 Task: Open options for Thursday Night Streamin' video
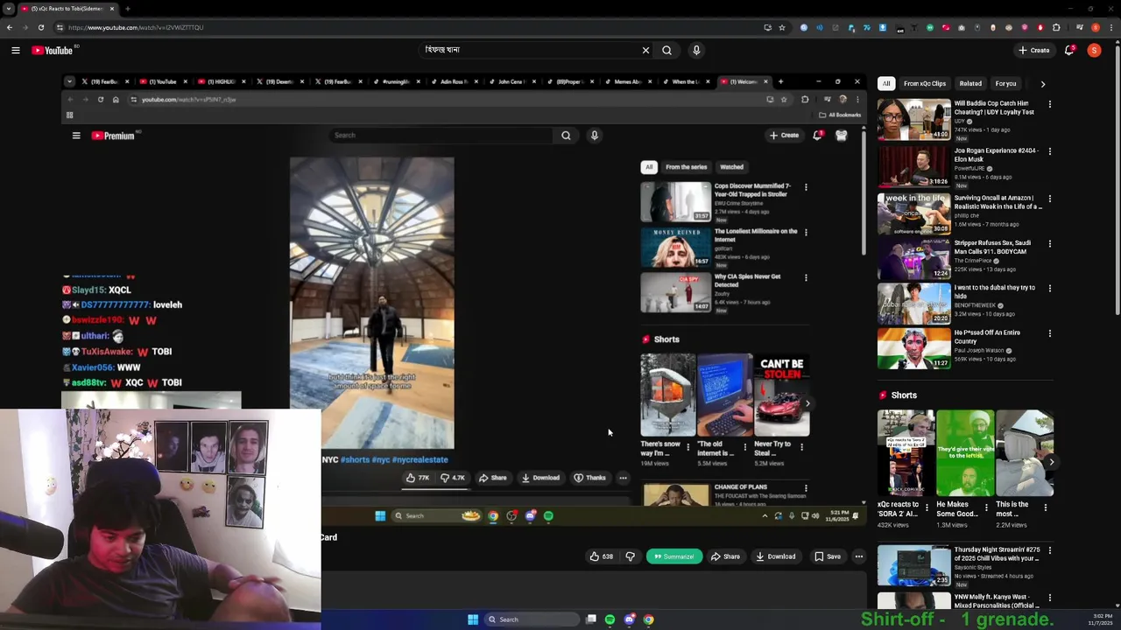click(1050, 550)
